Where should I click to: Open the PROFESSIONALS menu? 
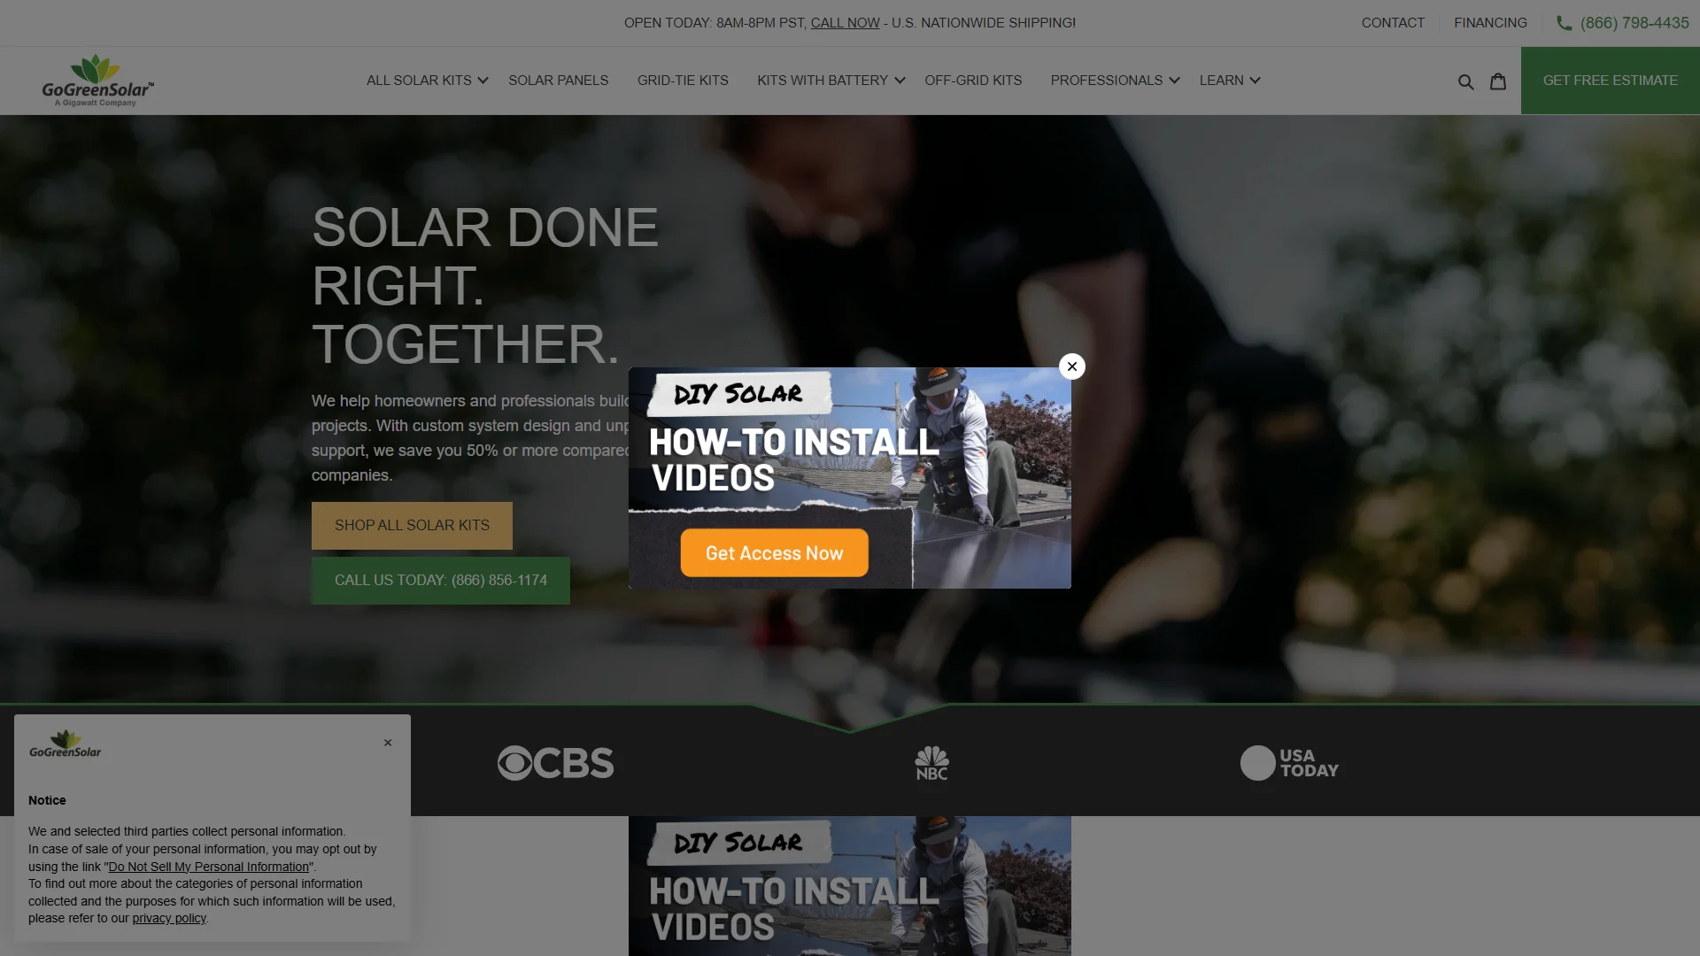1107,81
